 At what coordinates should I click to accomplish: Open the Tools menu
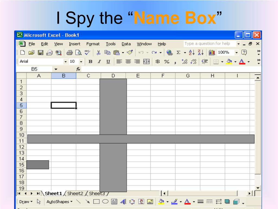pos(111,44)
